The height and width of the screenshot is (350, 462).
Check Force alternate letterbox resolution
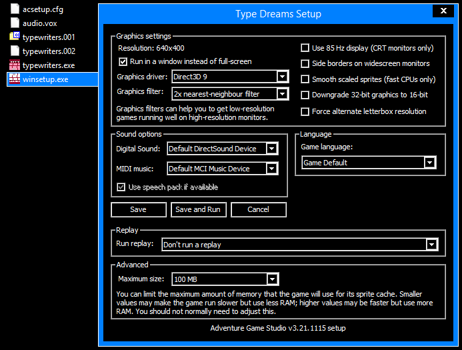305,111
